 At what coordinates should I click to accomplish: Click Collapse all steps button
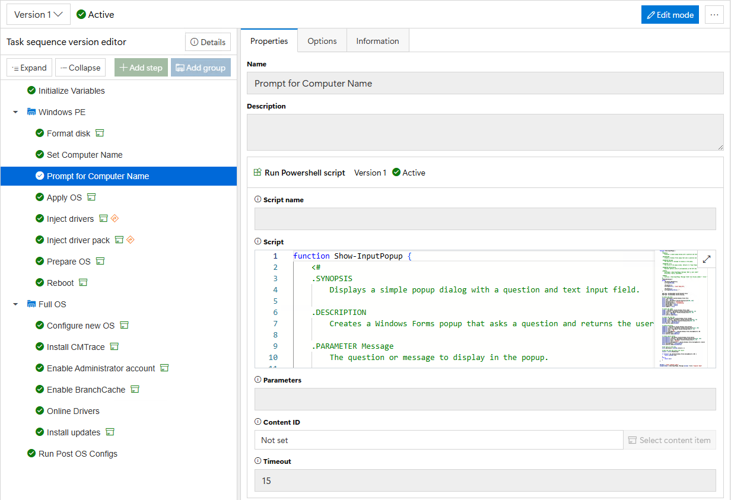[x=81, y=68]
